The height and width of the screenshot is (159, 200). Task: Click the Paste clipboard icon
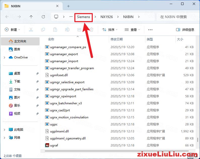pos(55,30)
